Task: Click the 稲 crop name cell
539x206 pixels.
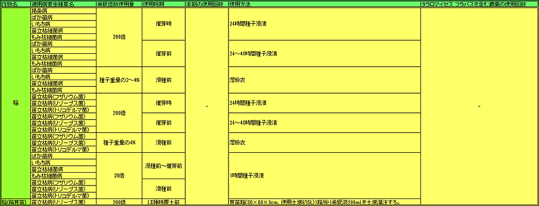Action: tap(15, 103)
